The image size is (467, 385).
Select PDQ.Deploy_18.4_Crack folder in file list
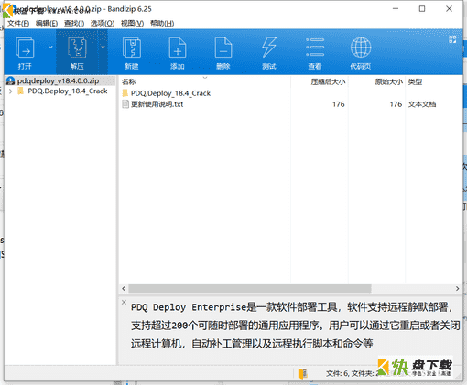170,93
